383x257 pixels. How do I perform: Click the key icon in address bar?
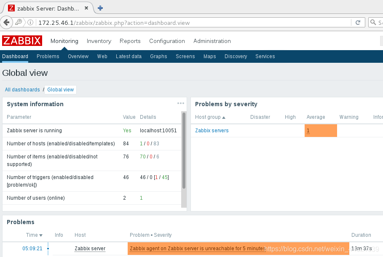18,22
